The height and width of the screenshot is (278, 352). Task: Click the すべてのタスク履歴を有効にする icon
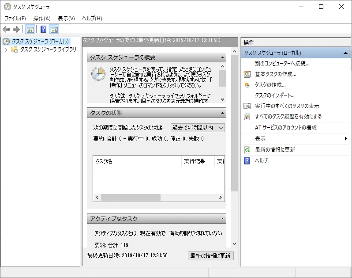point(247,117)
